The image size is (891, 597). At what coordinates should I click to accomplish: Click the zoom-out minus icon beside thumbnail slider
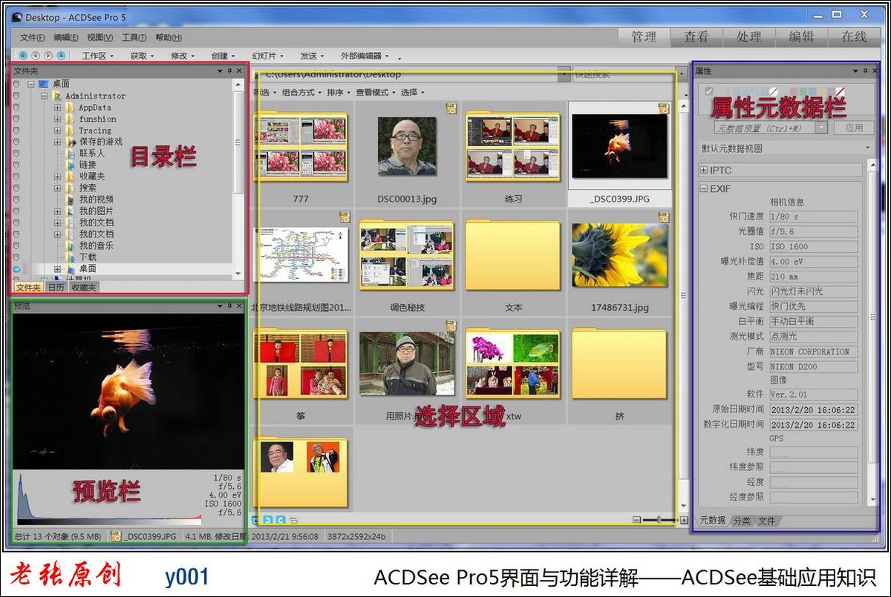pos(637,521)
